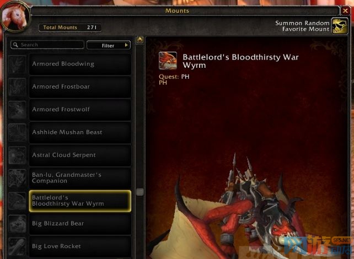The width and height of the screenshot is (354, 259).
Task: Click the mount list scrollbar thumb
Action: 140,192
